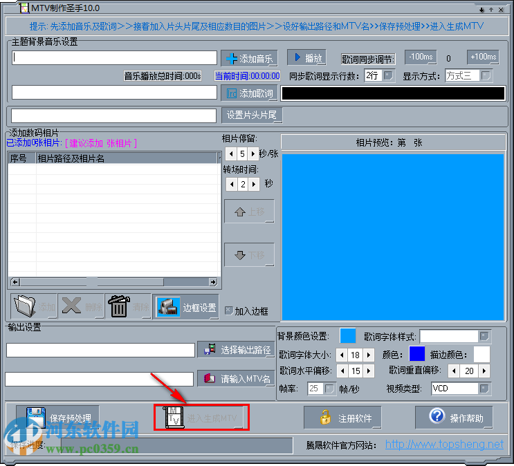Screen dimensions: 514x466
Task: Open the 显示方式 dropdown showing 方式三
Action: pyautogui.click(x=486, y=75)
